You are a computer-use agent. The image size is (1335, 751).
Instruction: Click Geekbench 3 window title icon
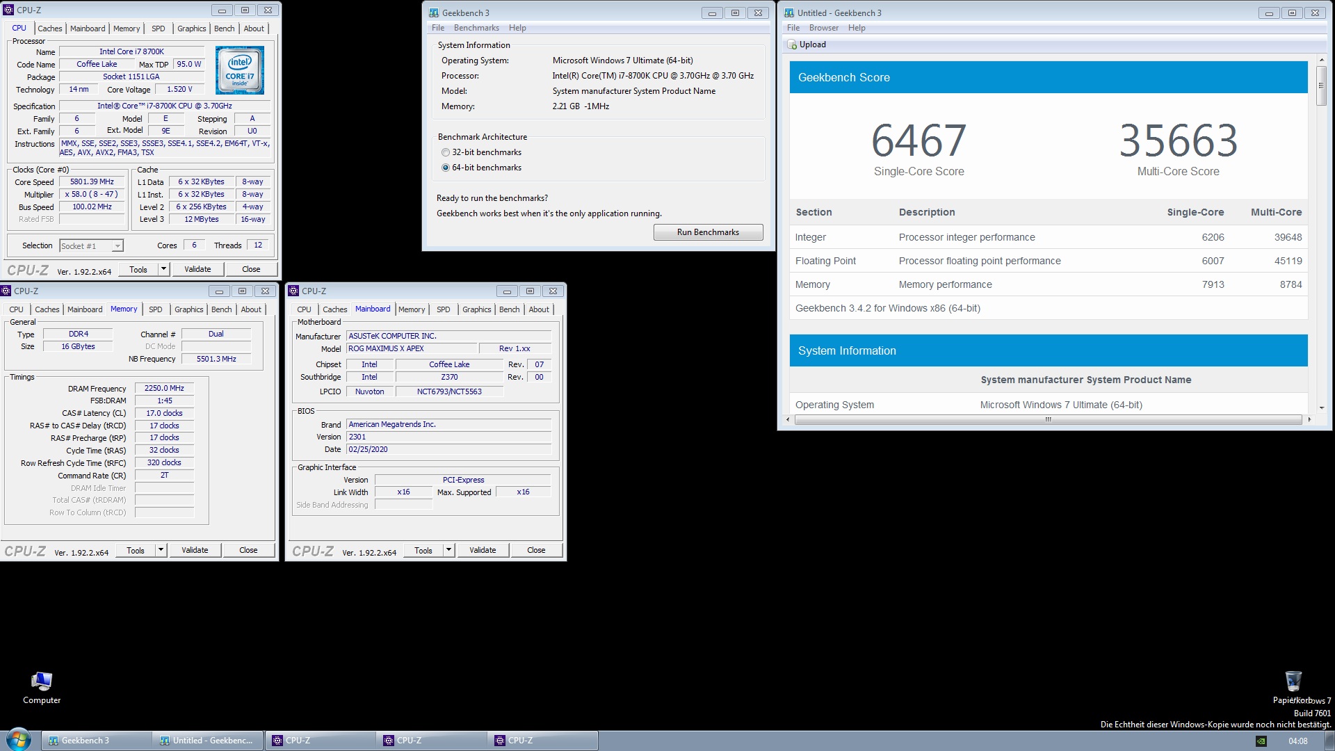click(434, 13)
